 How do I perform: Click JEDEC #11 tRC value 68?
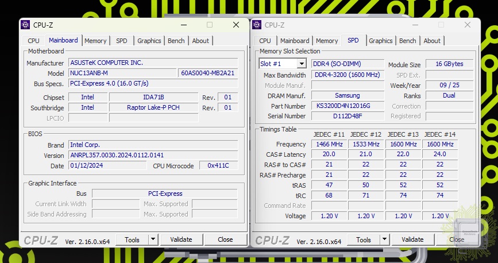coord(329,195)
